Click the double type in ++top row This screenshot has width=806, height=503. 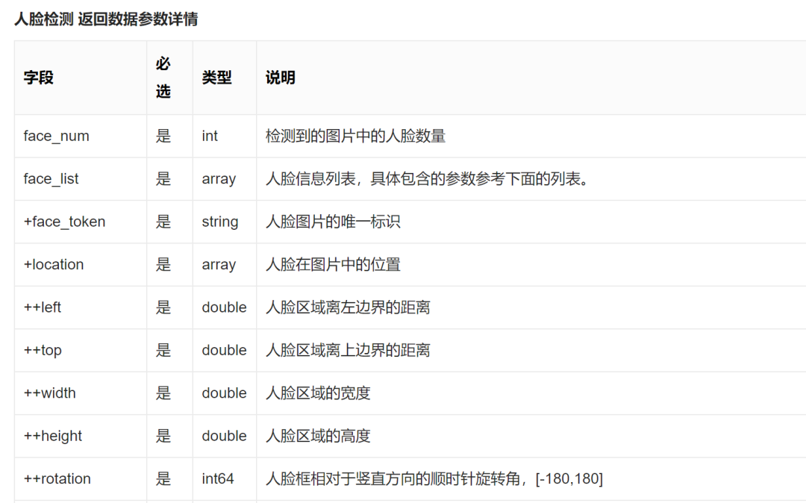tap(224, 351)
